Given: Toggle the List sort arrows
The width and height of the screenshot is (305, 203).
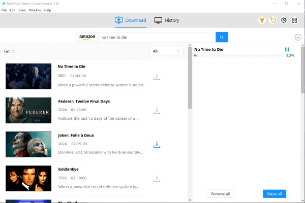Looking at the screenshot, I should [13, 51].
